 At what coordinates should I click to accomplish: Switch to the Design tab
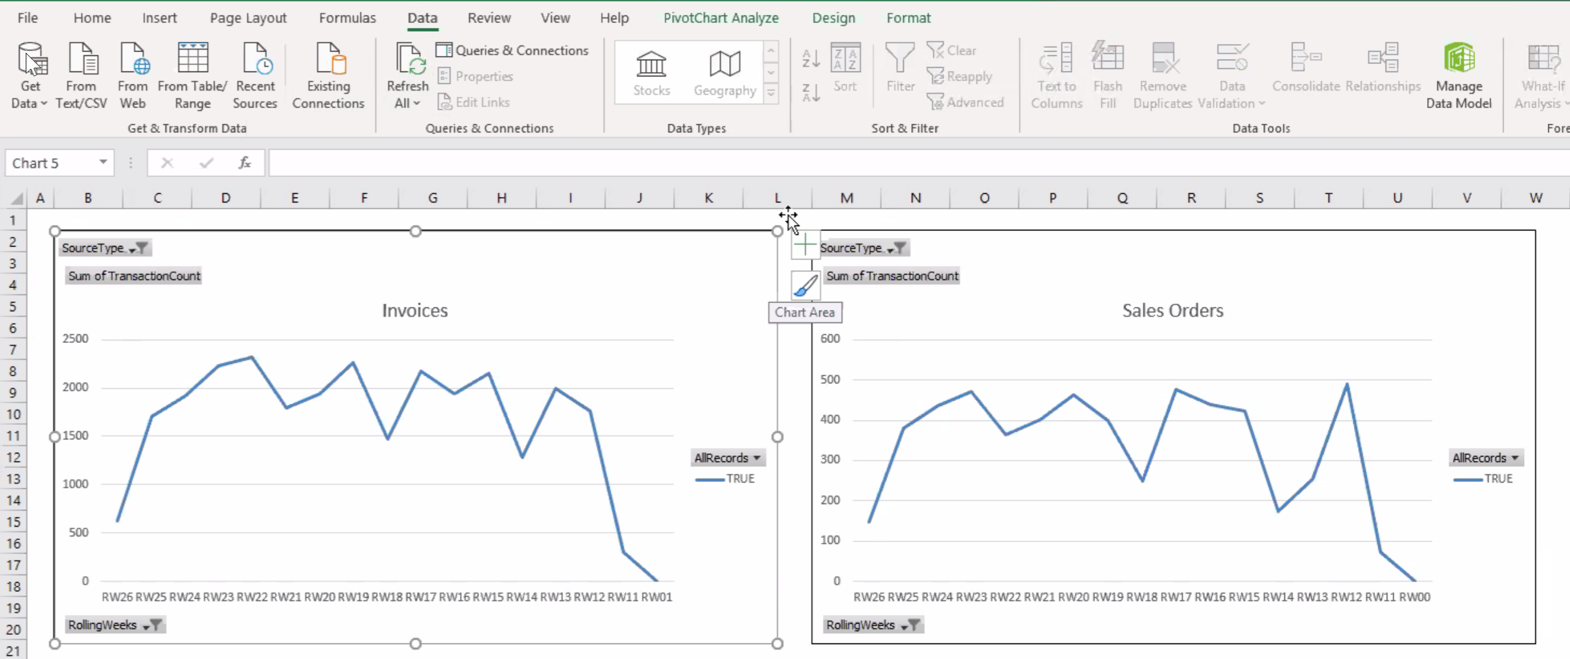[x=833, y=18]
